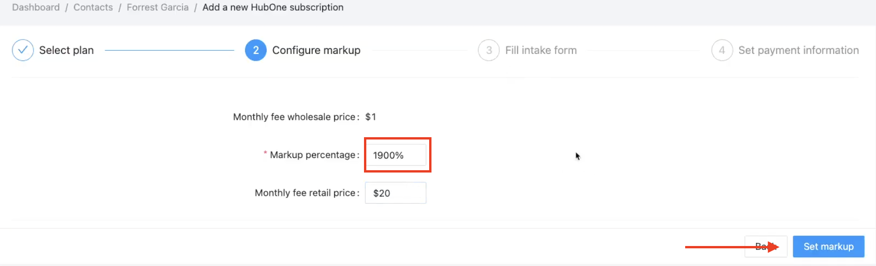Image resolution: width=876 pixels, height=266 pixels.
Task: Click the Select plan checkmark icon
Action: point(23,50)
